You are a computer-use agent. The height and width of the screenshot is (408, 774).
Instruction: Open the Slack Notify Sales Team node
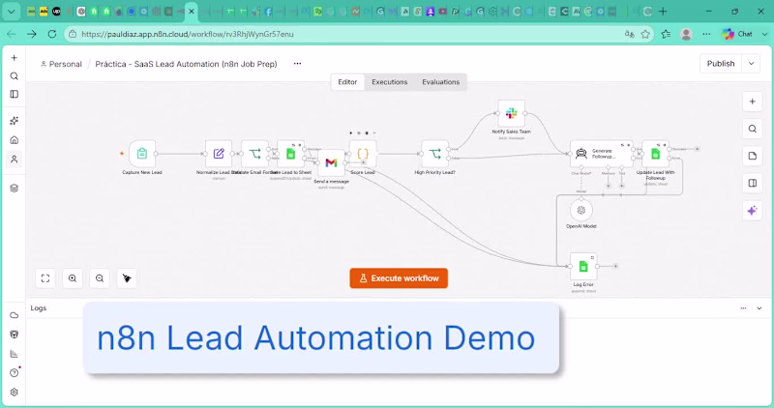[x=512, y=113]
